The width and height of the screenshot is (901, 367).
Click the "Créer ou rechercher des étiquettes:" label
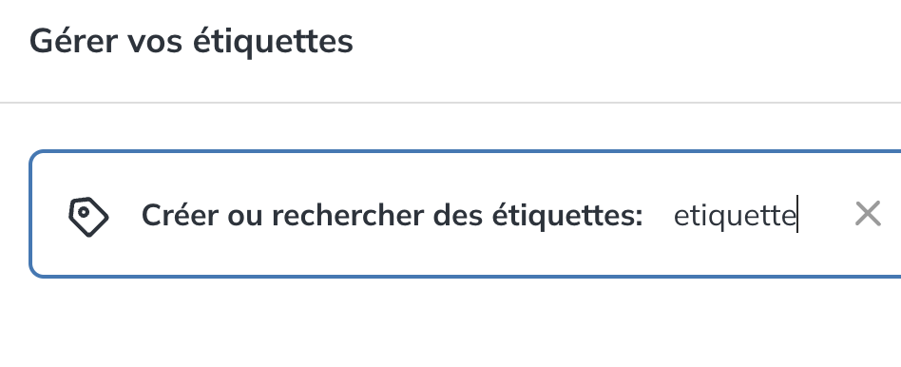(x=392, y=216)
